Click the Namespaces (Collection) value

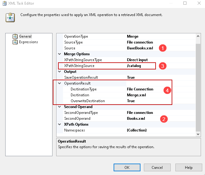point(137,130)
